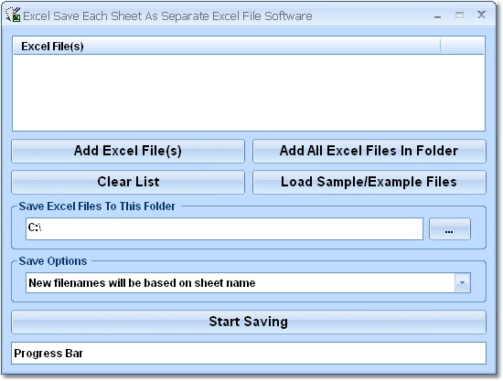Click the Excel File(s) column header

(227, 47)
